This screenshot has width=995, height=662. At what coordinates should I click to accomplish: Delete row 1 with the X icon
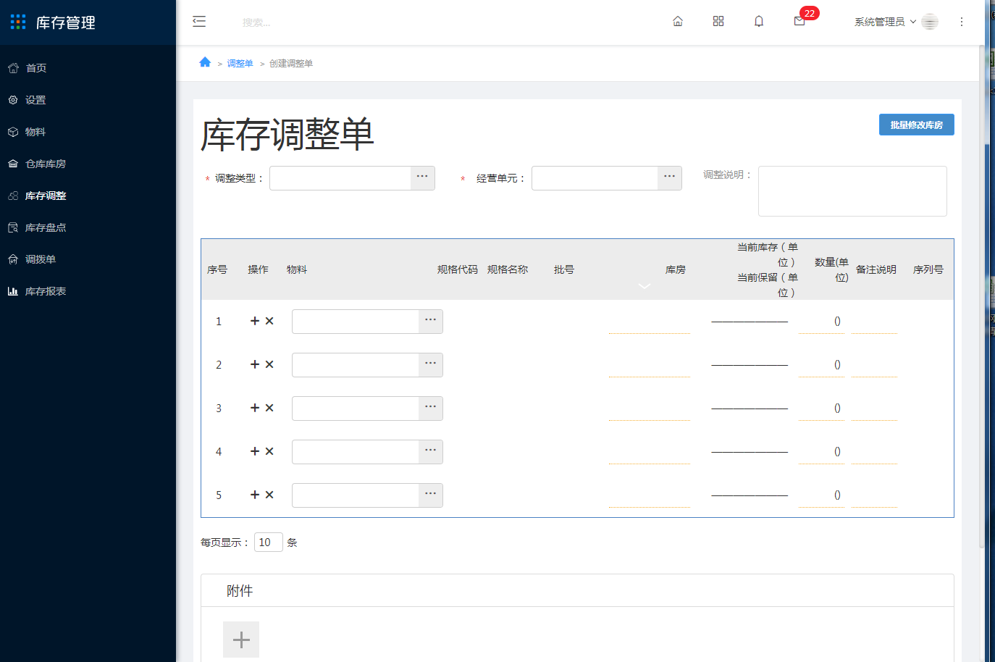(269, 321)
